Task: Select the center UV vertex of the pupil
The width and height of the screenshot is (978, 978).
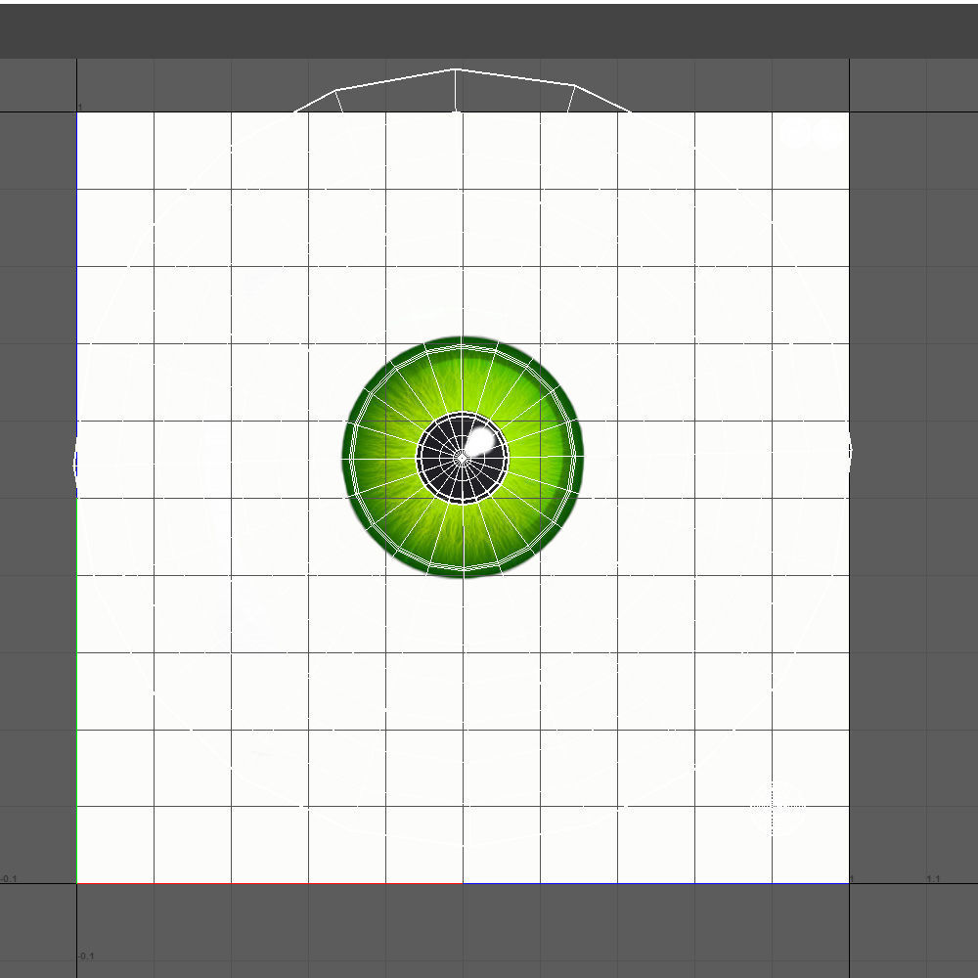Action: pyautogui.click(x=463, y=459)
